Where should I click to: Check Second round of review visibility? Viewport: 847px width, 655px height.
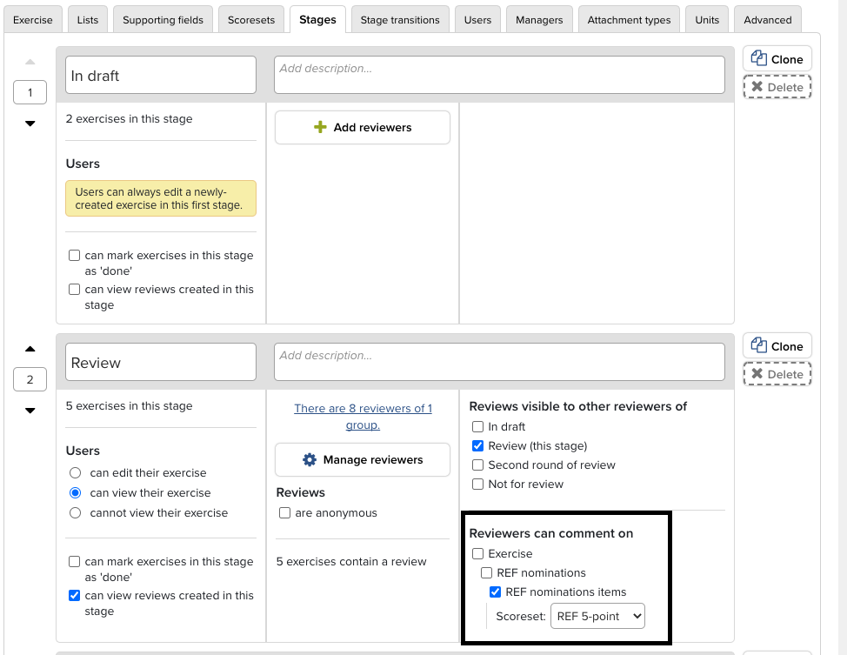click(x=477, y=465)
